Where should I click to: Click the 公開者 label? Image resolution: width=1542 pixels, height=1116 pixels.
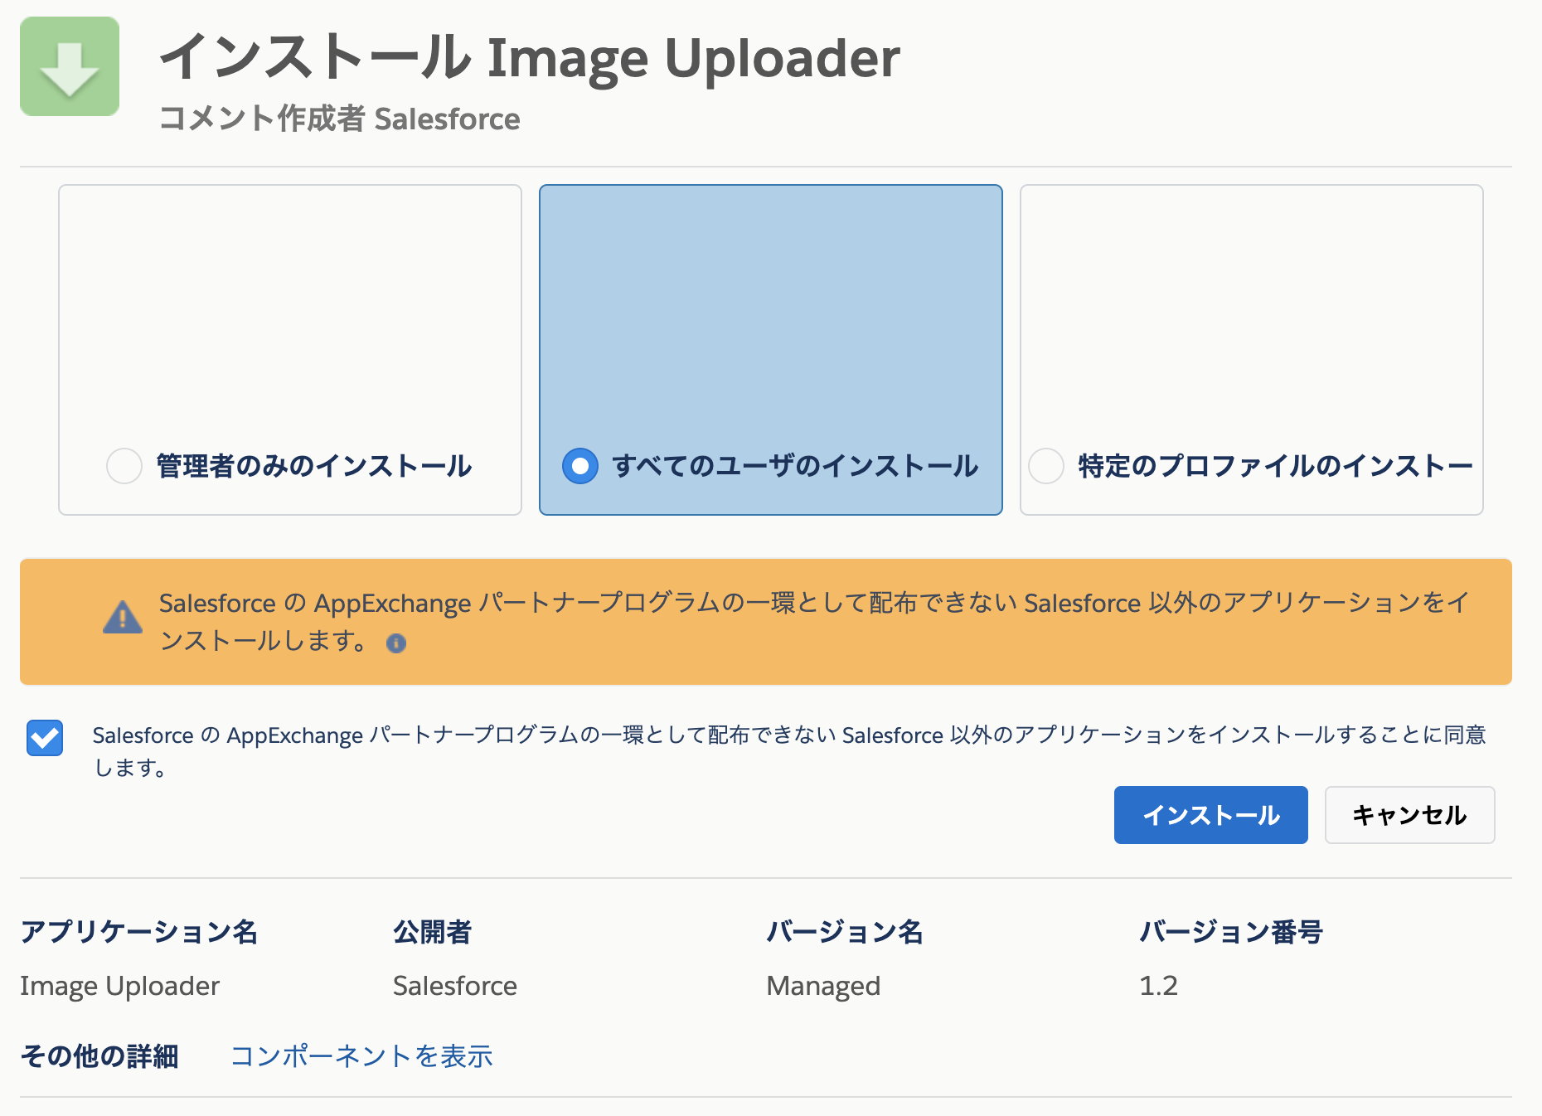pyautogui.click(x=433, y=932)
